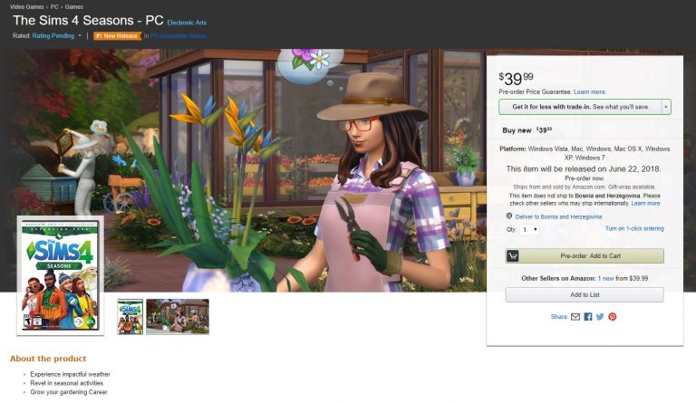The image size is (696, 403).
Task: Open Learn more about international shipping
Action: (645, 203)
